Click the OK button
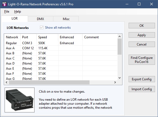 [142, 25]
